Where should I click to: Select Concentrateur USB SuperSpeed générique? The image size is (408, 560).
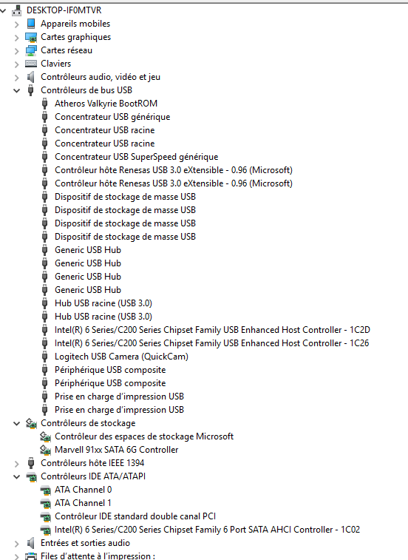136,157
